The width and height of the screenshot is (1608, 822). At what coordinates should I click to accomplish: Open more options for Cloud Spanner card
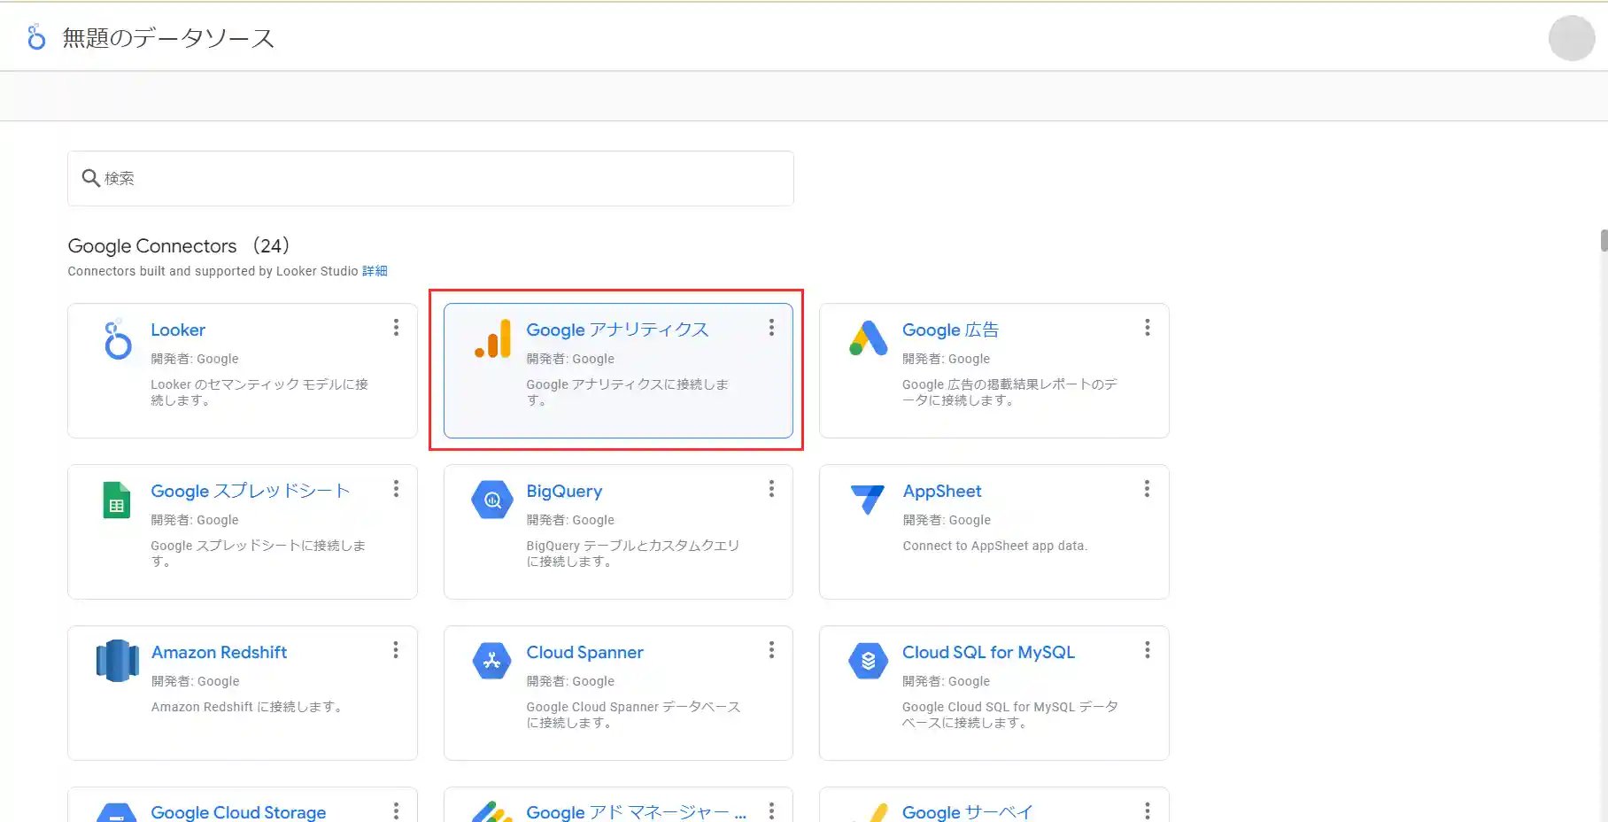point(771,650)
